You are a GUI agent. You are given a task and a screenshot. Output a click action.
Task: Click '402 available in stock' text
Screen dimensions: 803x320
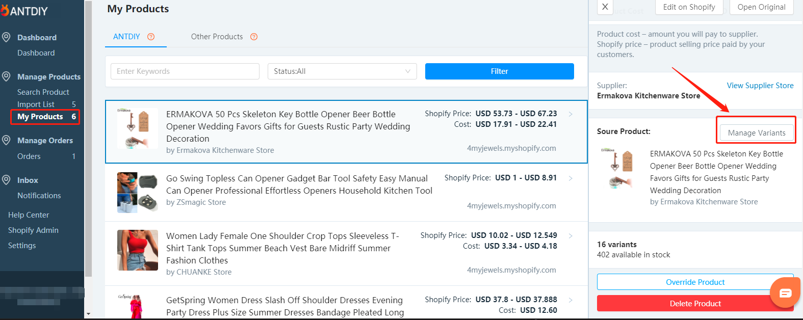click(x=634, y=255)
